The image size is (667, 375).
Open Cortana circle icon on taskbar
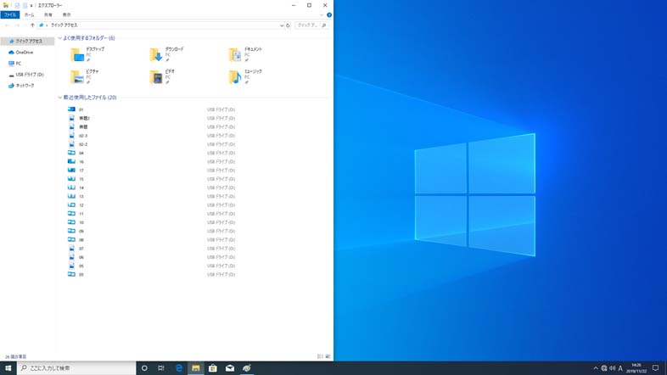click(x=144, y=368)
